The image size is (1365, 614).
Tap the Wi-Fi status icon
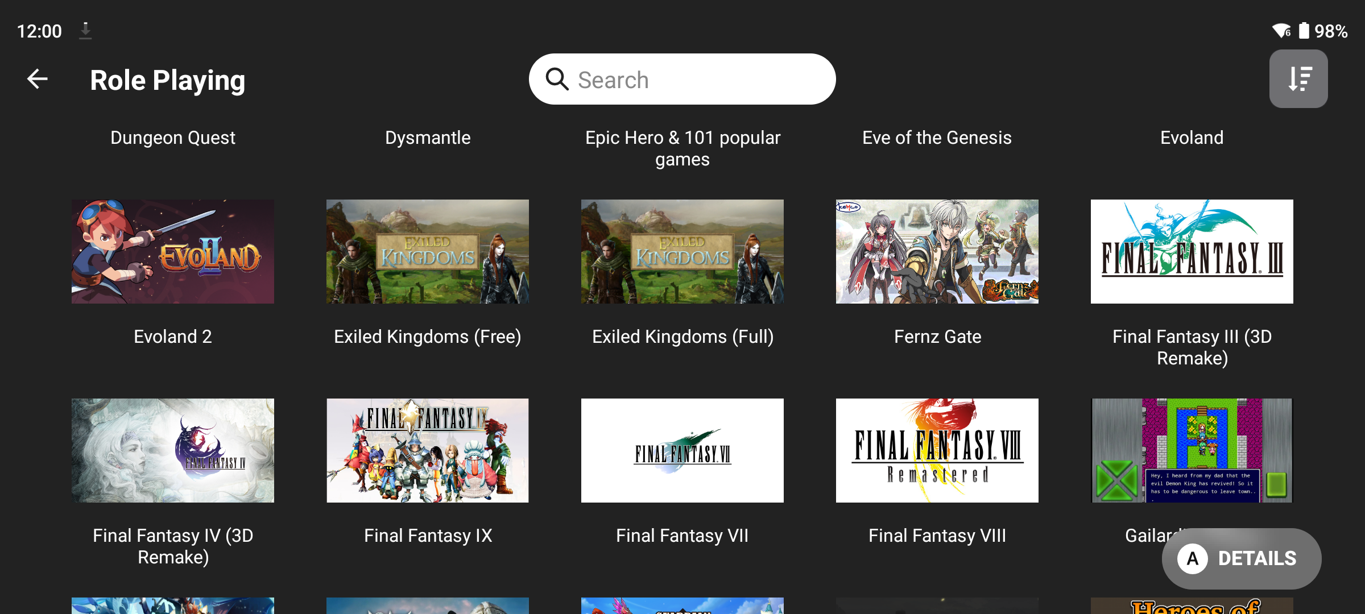click(x=1281, y=31)
